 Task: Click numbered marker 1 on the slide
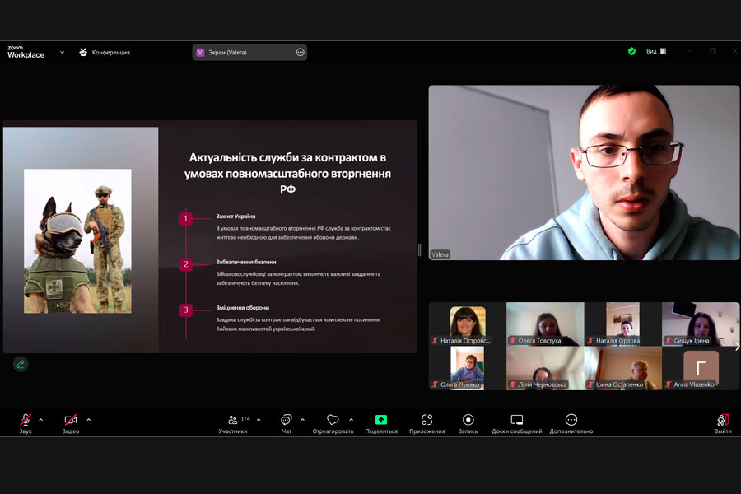click(x=186, y=218)
